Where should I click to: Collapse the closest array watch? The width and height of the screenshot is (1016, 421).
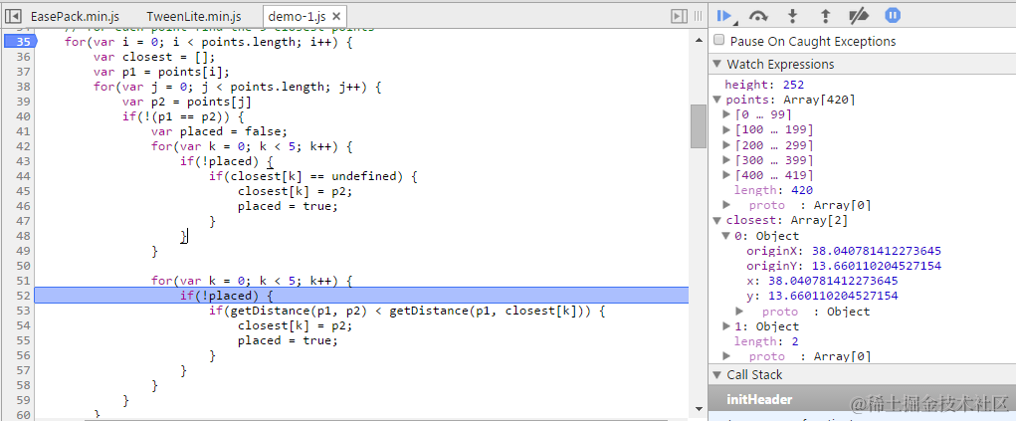click(x=716, y=220)
